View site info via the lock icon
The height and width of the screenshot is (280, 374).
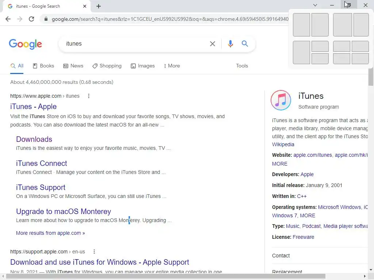(x=46, y=19)
